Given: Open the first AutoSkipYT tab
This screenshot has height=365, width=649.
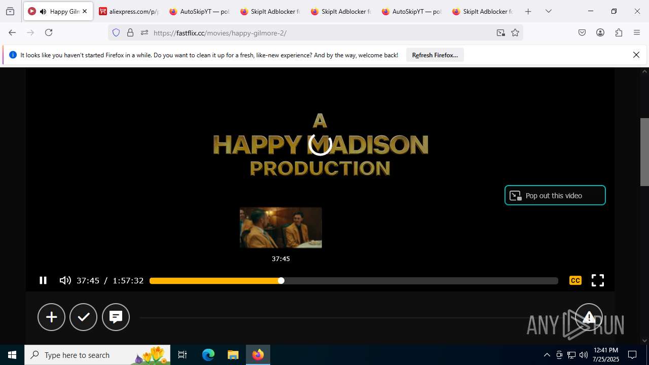Looking at the screenshot, I should pos(199,11).
